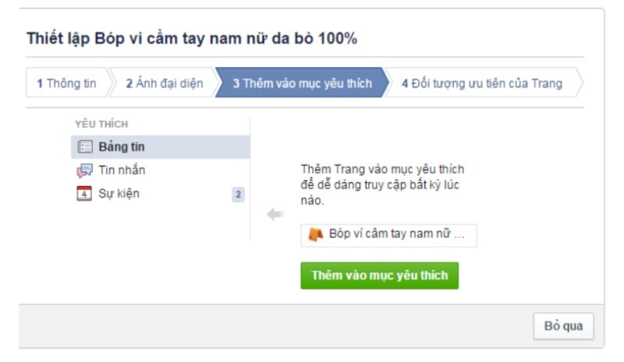The image size is (624, 362).
Task: Click the Bảng tin news feed icon
Action: [x=85, y=147]
